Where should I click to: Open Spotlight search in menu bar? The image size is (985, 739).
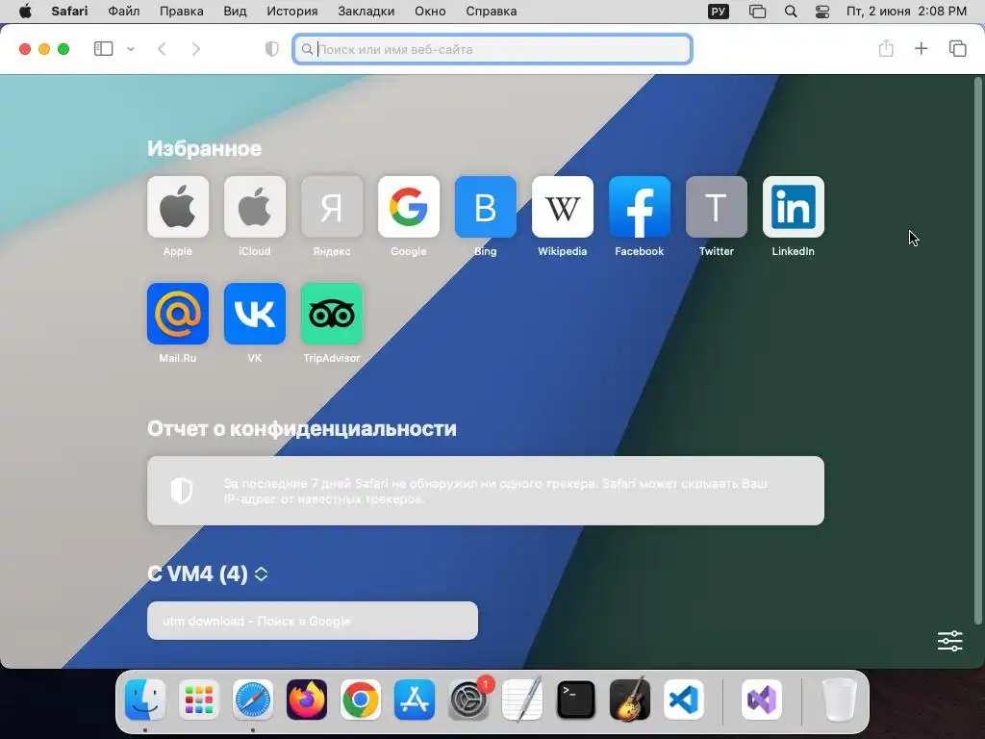point(791,12)
